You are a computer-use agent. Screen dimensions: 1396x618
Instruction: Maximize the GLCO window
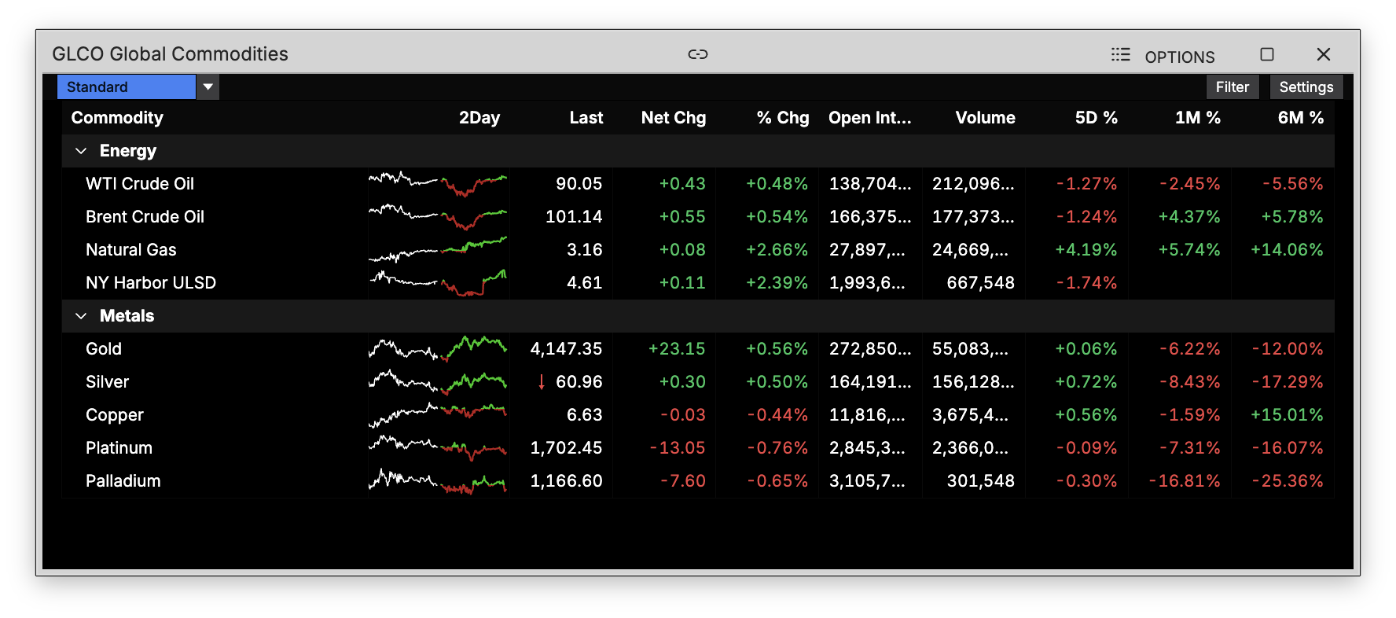tap(1267, 54)
